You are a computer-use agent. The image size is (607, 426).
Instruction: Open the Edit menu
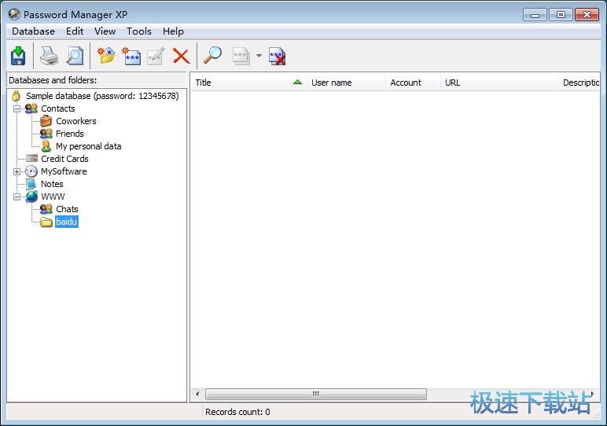click(75, 31)
